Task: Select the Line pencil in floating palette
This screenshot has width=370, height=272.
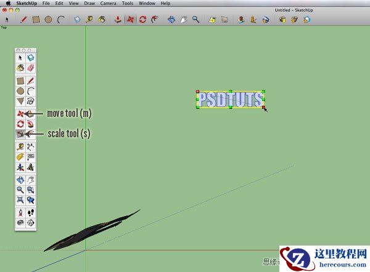Action: (x=31, y=81)
